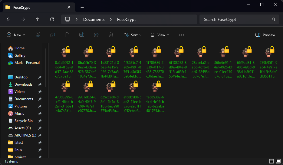283x165 pixels.
Task: Go back to previous folder
Action: point(8,19)
